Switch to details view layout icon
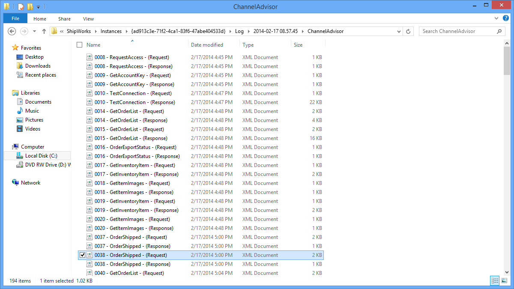The image size is (514, 289). click(x=495, y=281)
